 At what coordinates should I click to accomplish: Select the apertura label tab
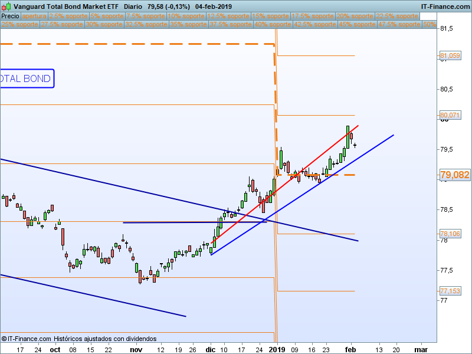34,16
